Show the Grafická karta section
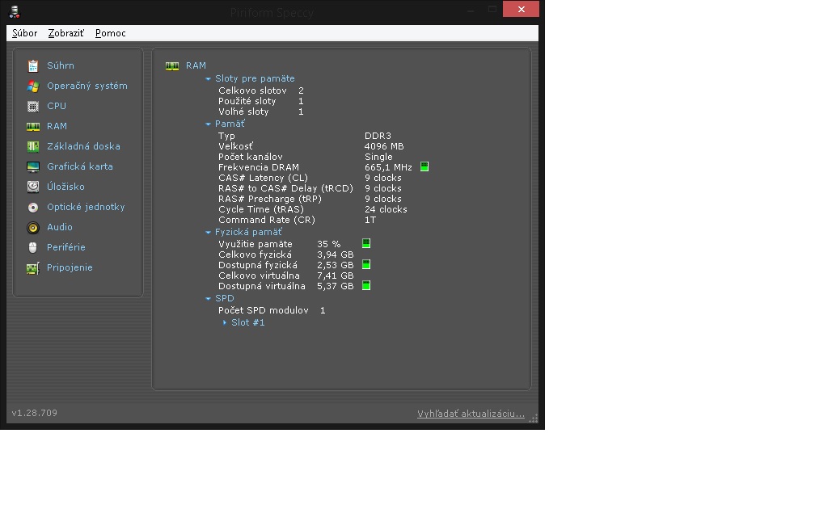 coord(79,166)
